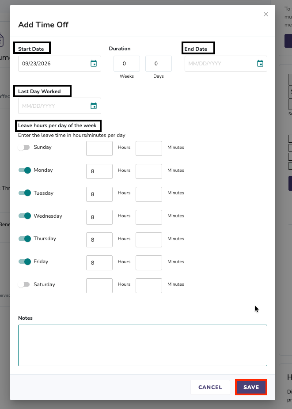Image resolution: width=292 pixels, height=409 pixels.
Task: Disable the Monday leave toggle
Action: point(25,170)
